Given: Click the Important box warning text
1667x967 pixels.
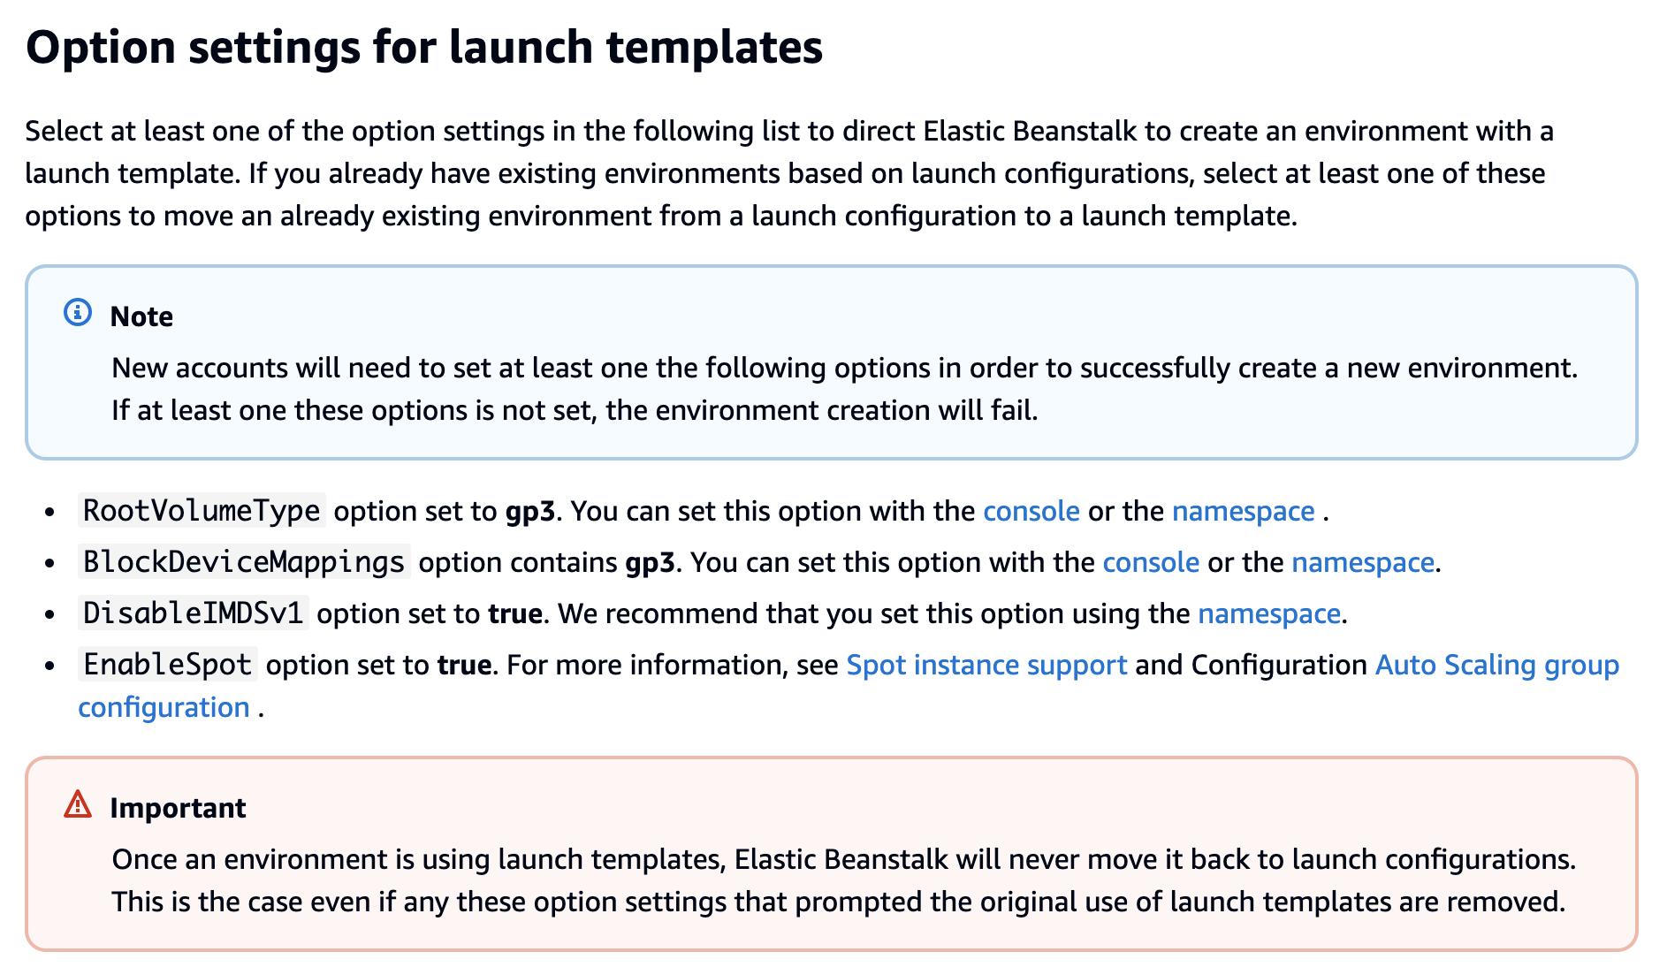Looking at the screenshot, I should pyautogui.click(x=843, y=880).
